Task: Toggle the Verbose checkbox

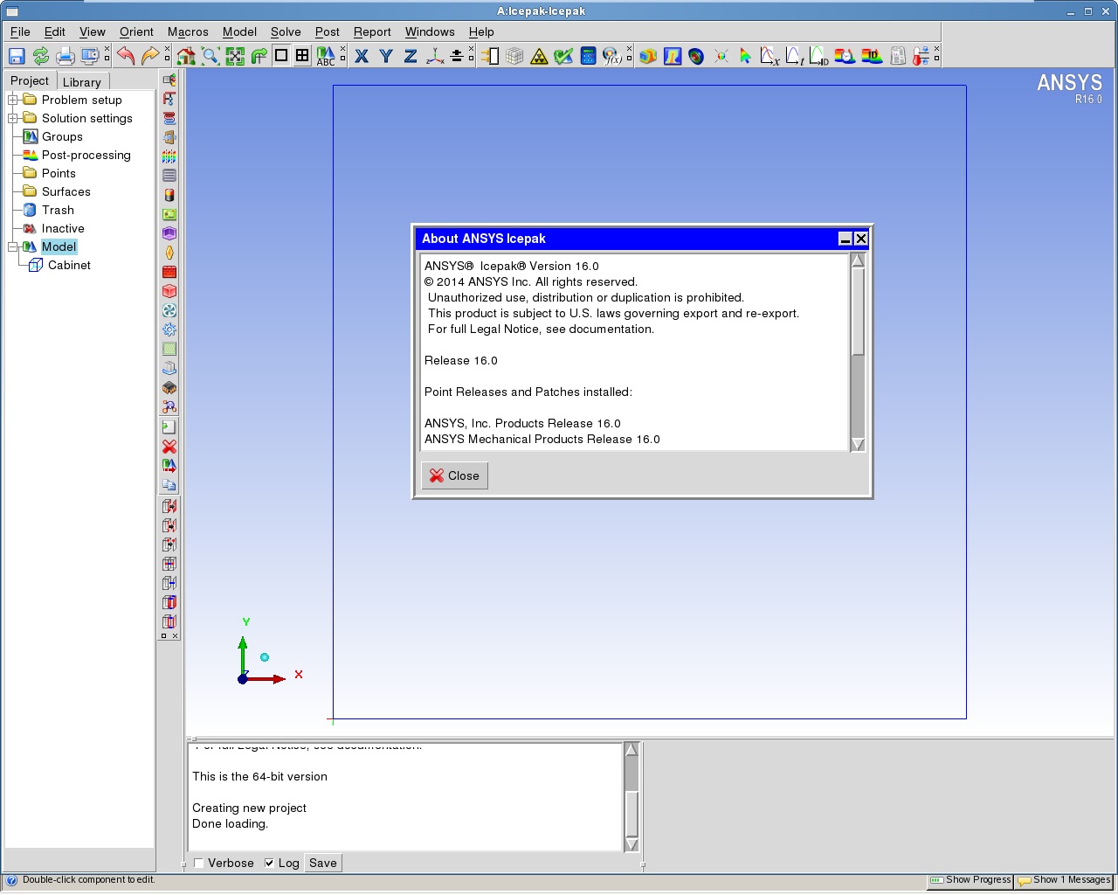Action: [x=199, y=863]
